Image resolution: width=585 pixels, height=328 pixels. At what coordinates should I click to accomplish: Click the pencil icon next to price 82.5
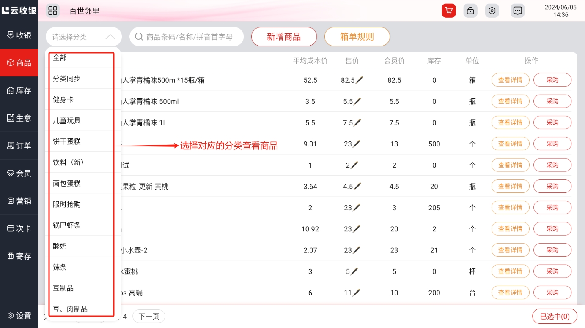point(359,80)
